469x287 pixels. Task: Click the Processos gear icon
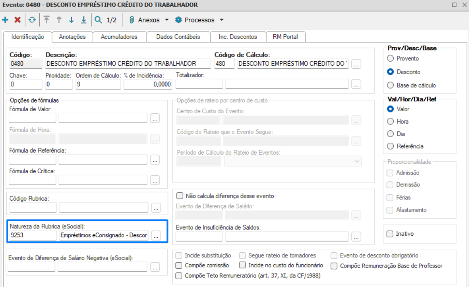pyautogui.click(x=178, y=20)
